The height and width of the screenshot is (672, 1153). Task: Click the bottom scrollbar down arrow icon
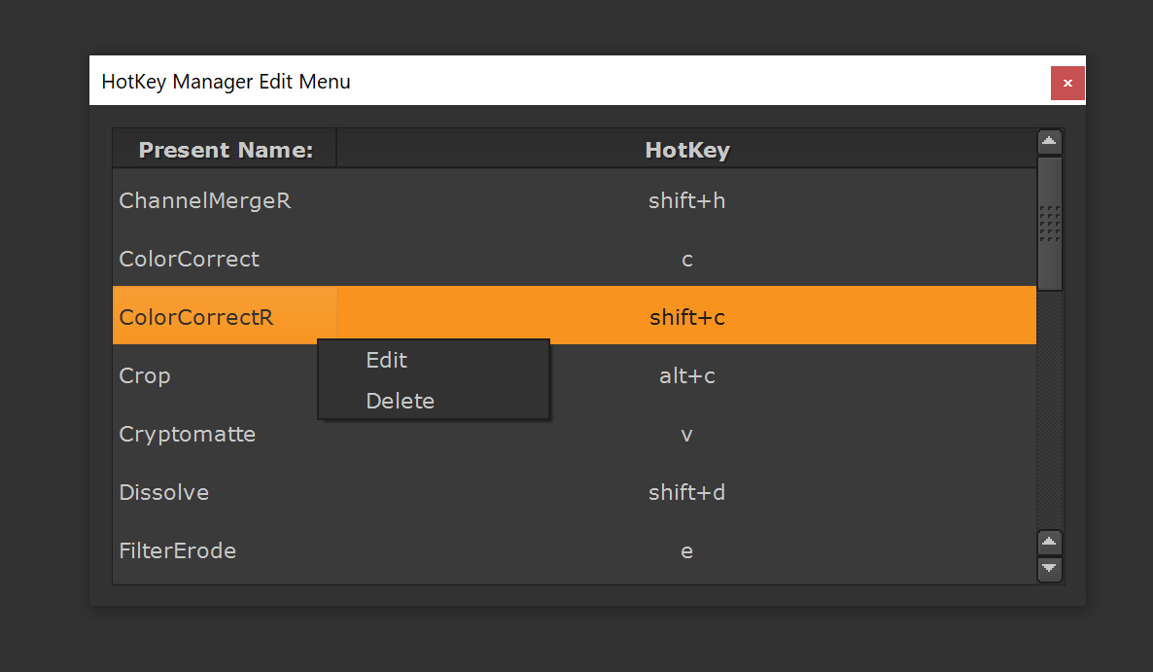click(x=1049, y=570)
